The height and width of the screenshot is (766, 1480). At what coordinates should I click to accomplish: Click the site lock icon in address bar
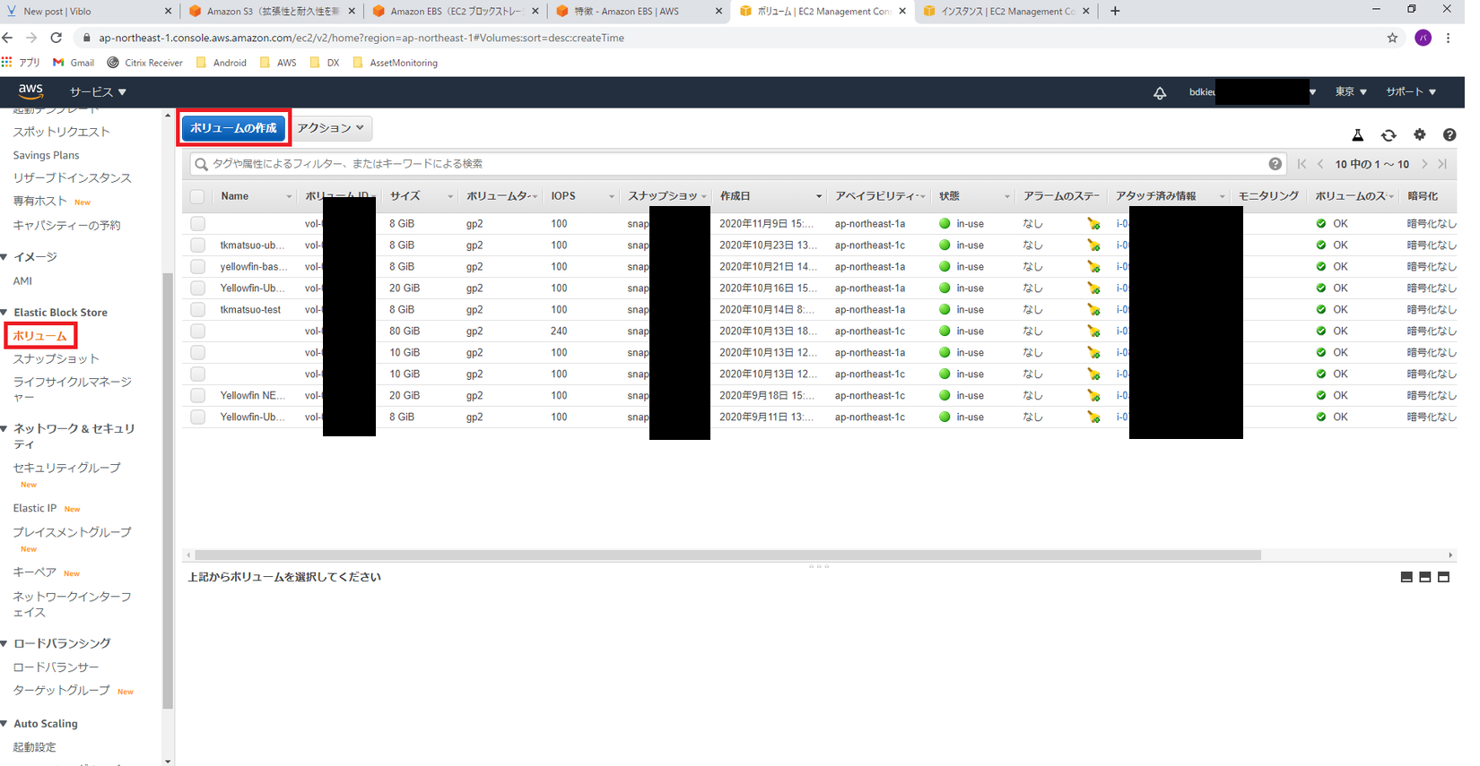pyautogui.click(x=86, y=38)
